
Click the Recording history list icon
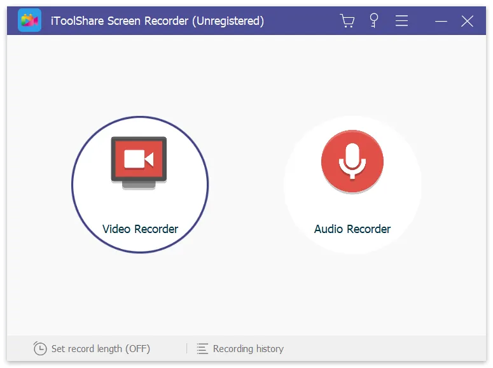[x=202, y=348]
